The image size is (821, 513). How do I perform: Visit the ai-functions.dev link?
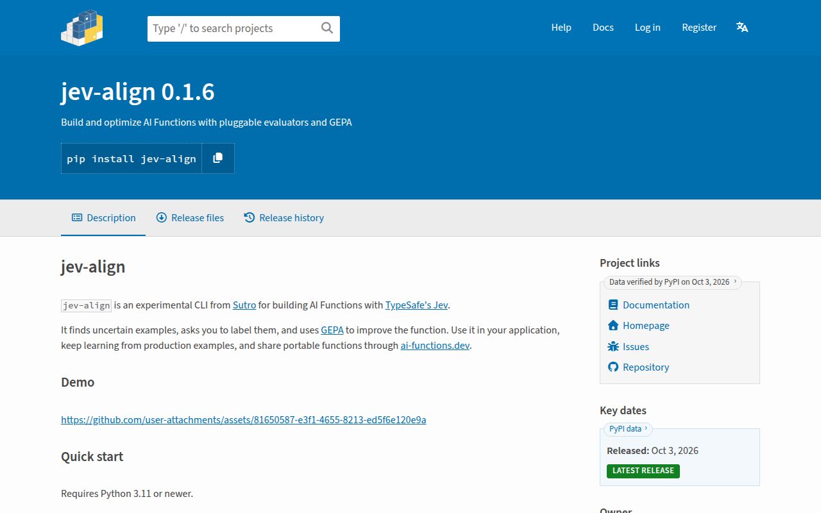pyautogui.click(x=435, y=346)
